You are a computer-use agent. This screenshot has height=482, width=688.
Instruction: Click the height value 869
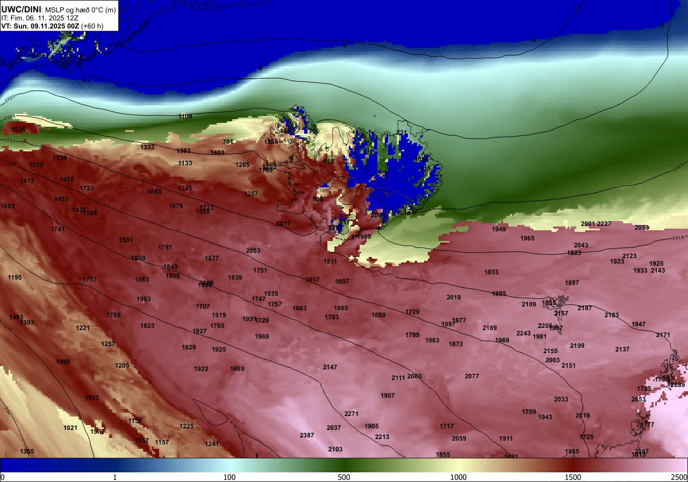(x=318, y=199)
